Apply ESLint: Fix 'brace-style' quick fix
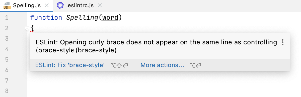Screen dimensions: 301x97 [x=70, y=65]
